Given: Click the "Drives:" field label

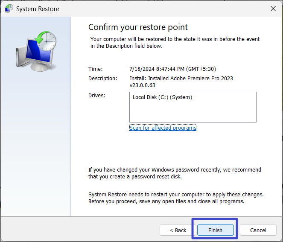Looking at the screenshot, I should tap(96, 95).
